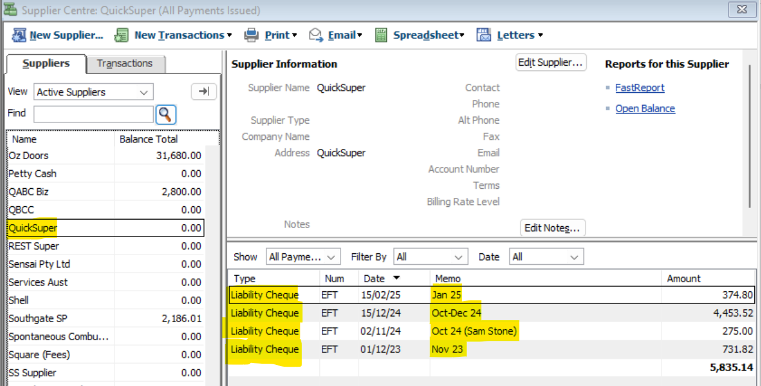Switch to the Suppliers tab
This screenshot has height=386, width=761.
point(46,63)
